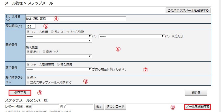The image size is (221, 112).
Task: Choose 停止 as the end action
Action: [x=28, y=78]
